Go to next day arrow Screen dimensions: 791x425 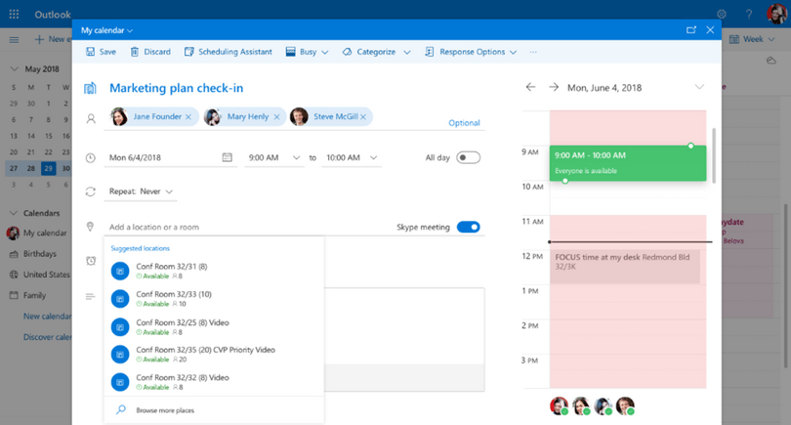point(554,87)
